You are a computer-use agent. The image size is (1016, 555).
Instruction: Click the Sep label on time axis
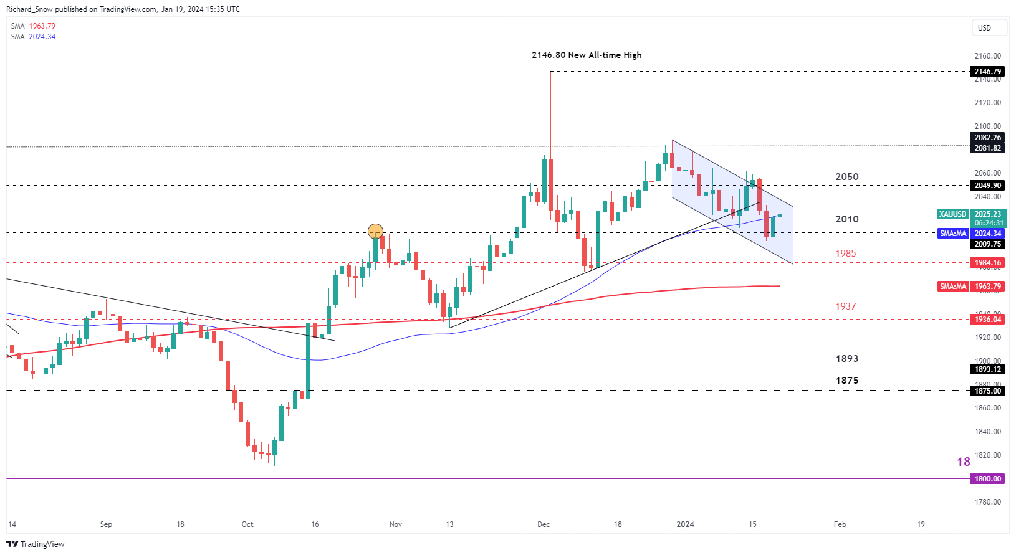106,524
